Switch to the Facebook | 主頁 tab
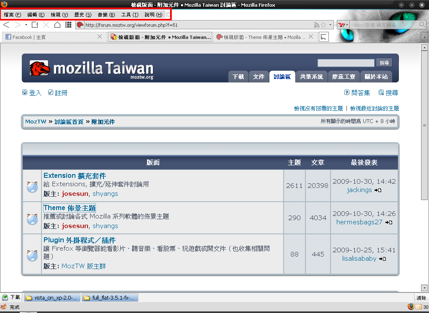The width and height of the screenshot is (429, 313). (29, 37)
